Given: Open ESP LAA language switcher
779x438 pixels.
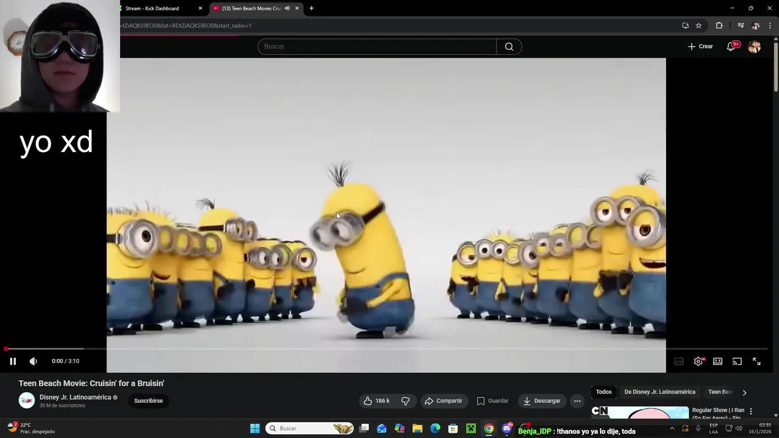Looking at the screenshot, I should pyautogui.click(x=713, y=428).
